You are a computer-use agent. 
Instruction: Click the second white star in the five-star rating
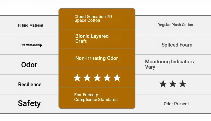tap(87, 78)
